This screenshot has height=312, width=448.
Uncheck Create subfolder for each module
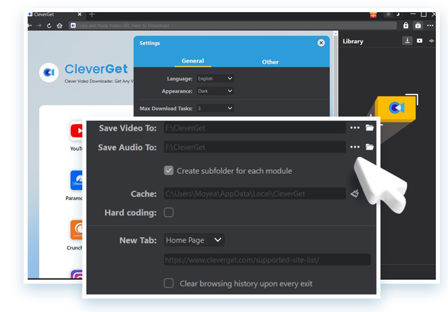pos(169,170)
